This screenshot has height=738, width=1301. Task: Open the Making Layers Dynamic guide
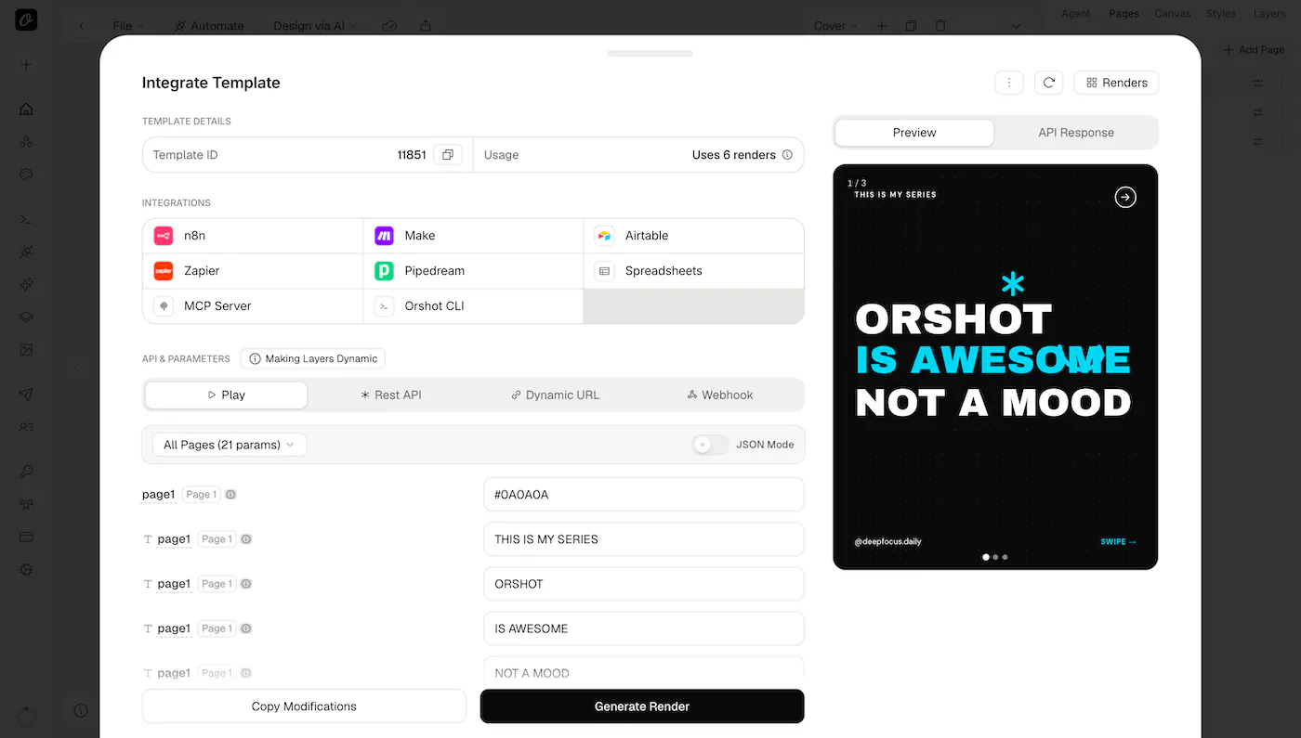click(x=313, y=358)
